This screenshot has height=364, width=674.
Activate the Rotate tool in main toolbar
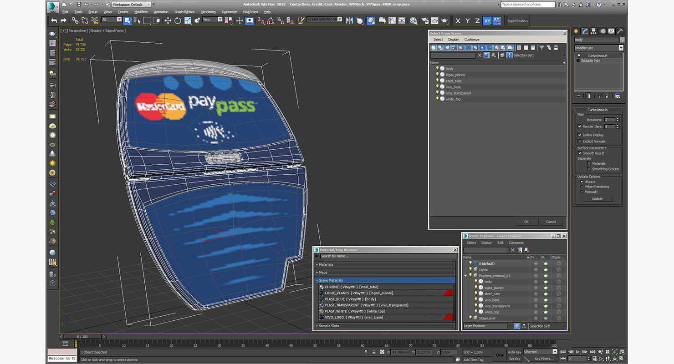178,20
